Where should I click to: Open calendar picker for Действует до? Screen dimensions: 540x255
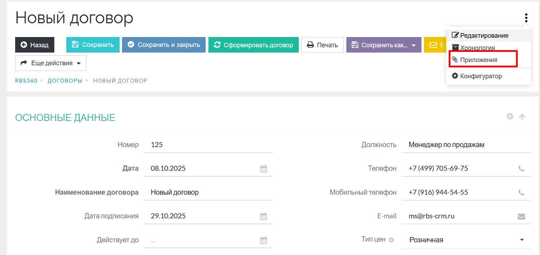click(x=263, y=240)
